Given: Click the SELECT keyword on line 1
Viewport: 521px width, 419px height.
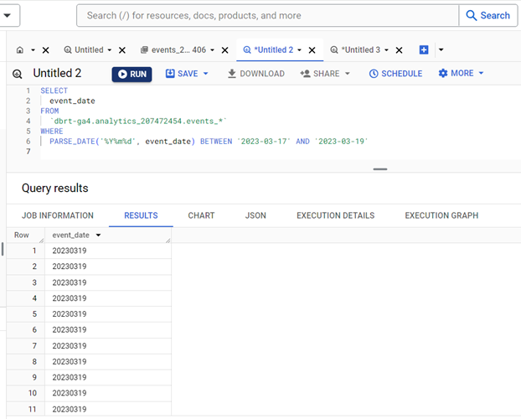Looking at the screenshot, I should pos(54,91).
